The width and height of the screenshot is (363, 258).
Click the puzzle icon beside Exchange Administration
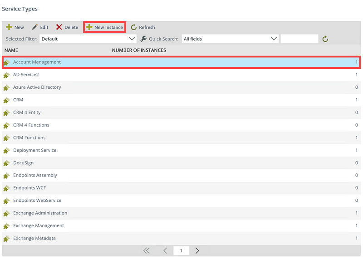(6, 214)
